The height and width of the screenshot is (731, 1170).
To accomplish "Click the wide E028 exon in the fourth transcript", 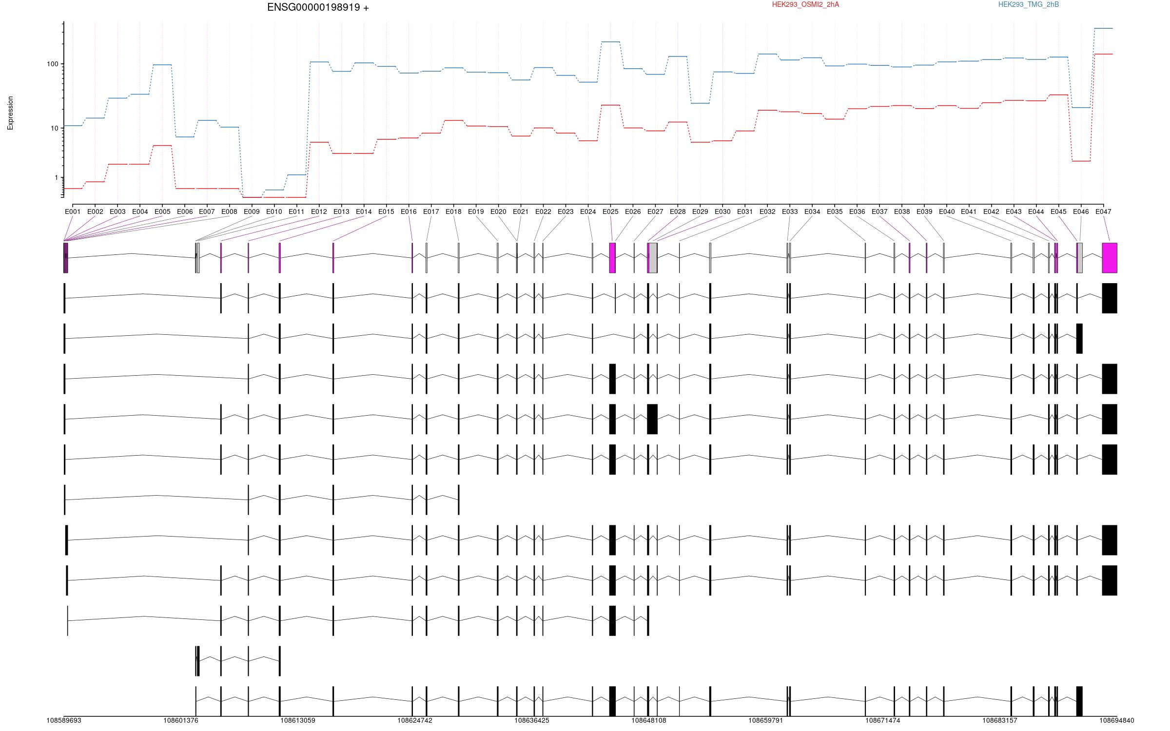I will pyautogui.click(x=652, y=419).
